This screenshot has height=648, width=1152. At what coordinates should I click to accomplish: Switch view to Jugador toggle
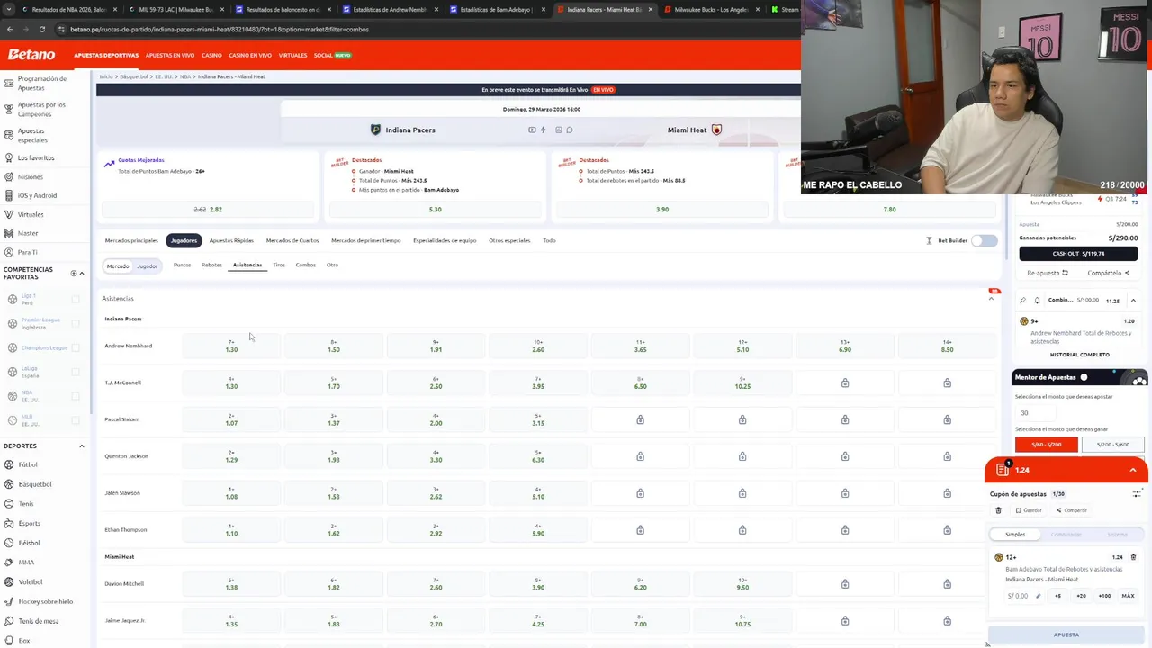(147, 266)
